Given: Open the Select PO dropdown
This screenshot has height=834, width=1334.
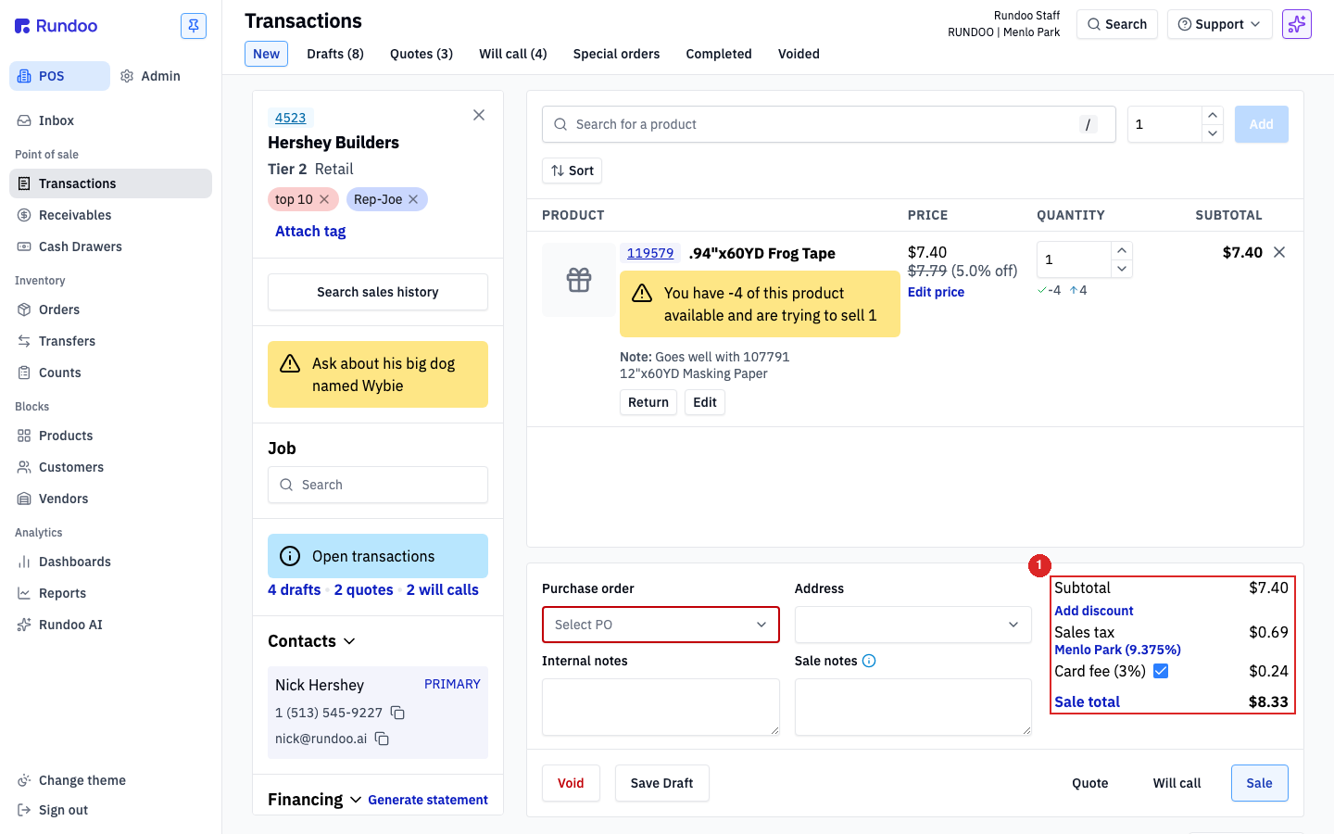Looking at the screenshot, I should 661,625.
